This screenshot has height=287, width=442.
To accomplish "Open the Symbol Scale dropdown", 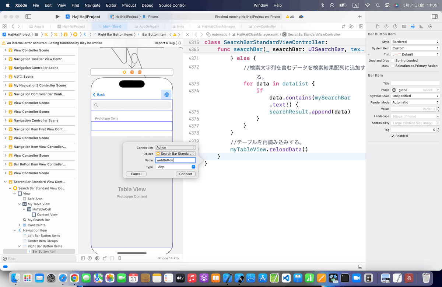I will [x=415, y=96].
